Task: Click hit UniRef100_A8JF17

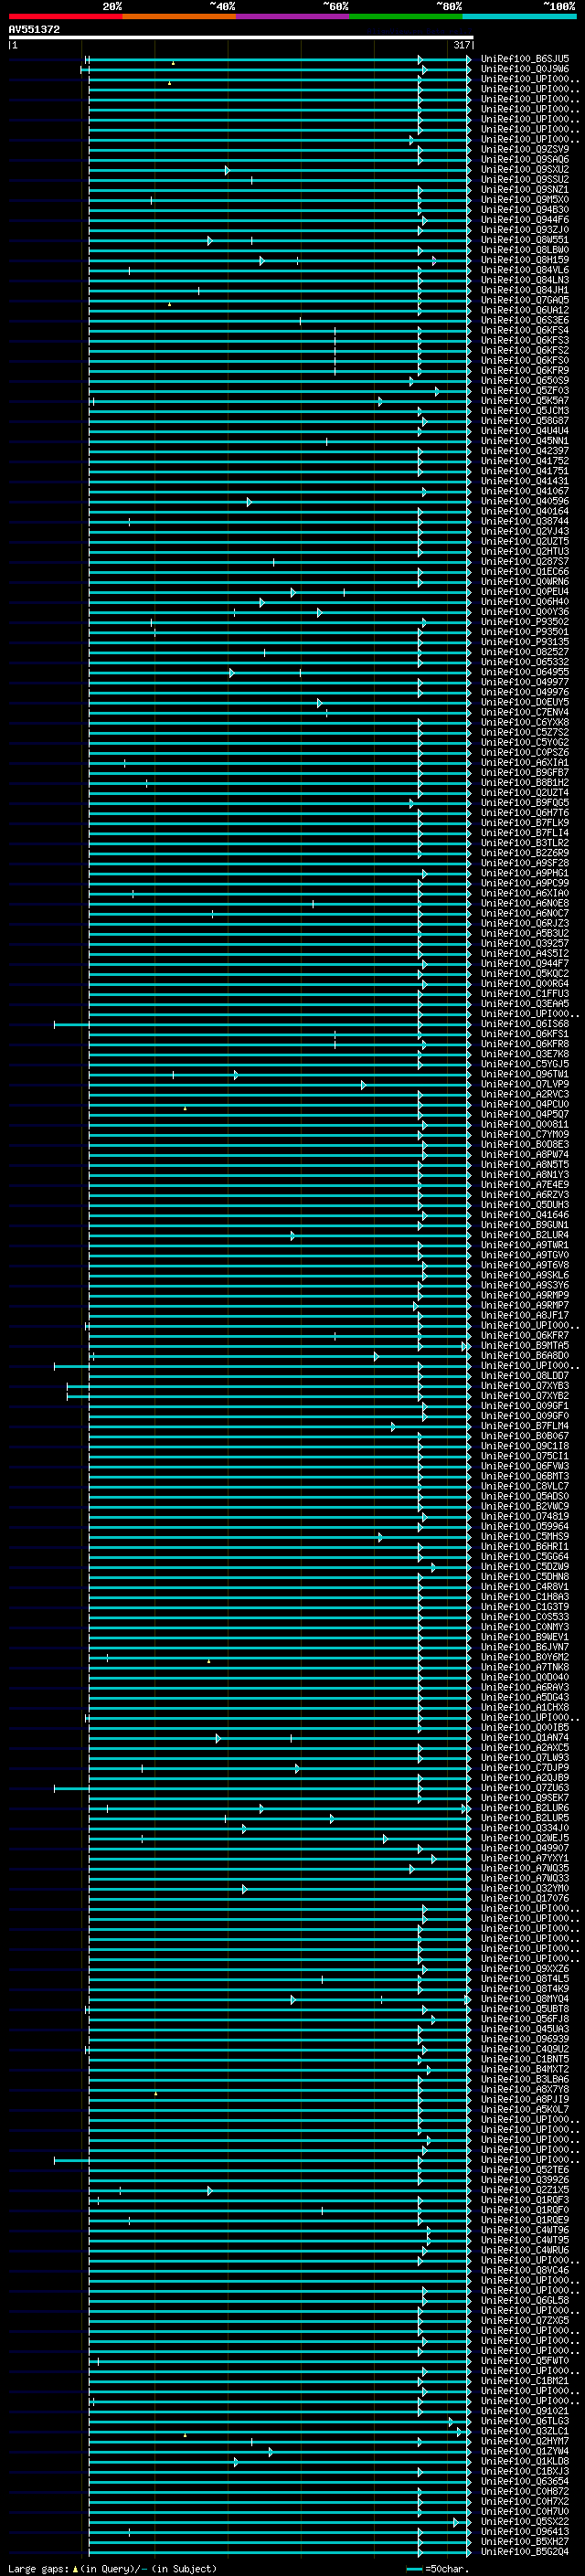Action: (x=525, y=1315)
